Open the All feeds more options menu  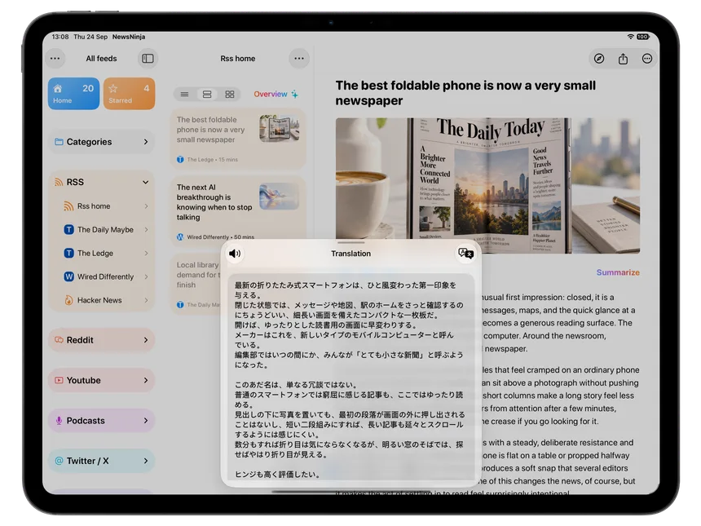coord(55,58)
